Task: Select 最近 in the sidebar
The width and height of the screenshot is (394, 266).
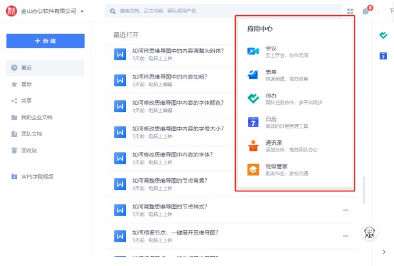Action: [45, 67]
